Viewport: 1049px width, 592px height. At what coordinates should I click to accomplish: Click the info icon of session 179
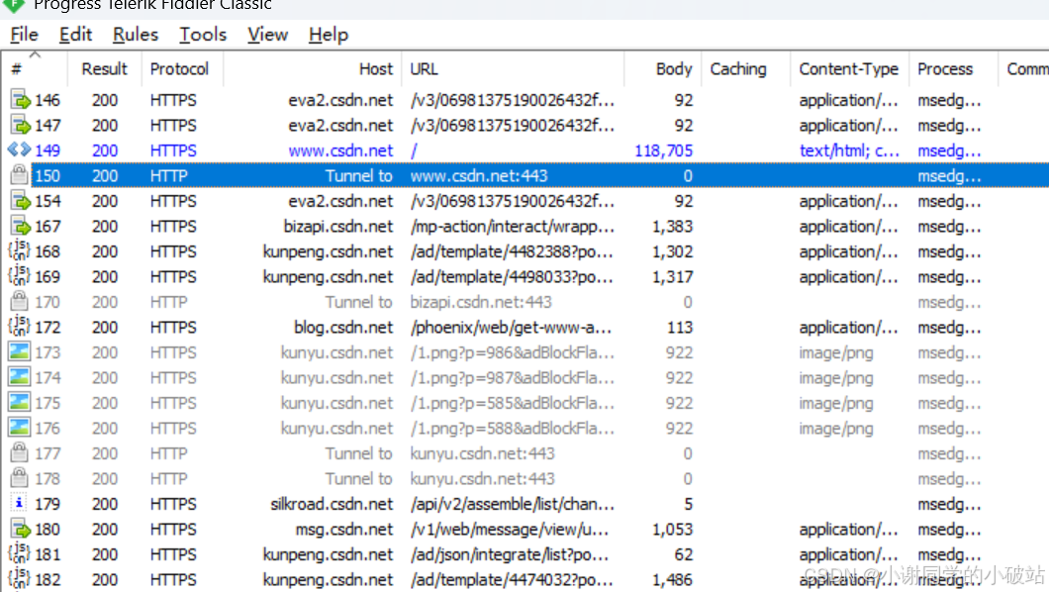tap(20, 503)
